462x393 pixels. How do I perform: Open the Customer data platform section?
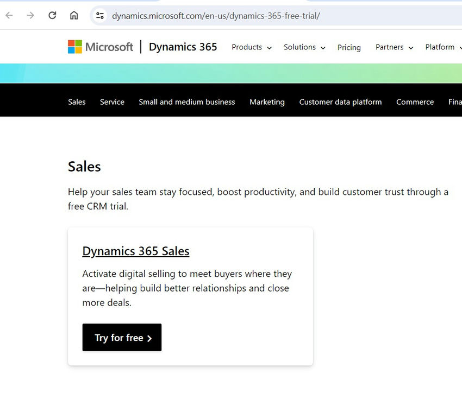[340, 102]
